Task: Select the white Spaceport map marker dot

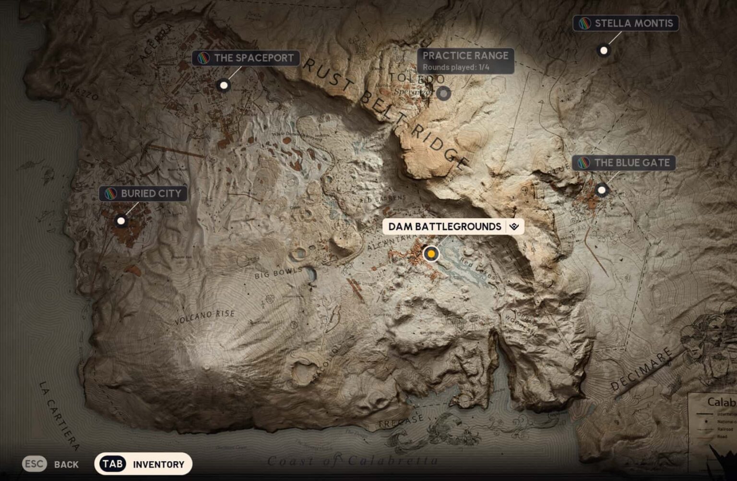Action: 223,85
